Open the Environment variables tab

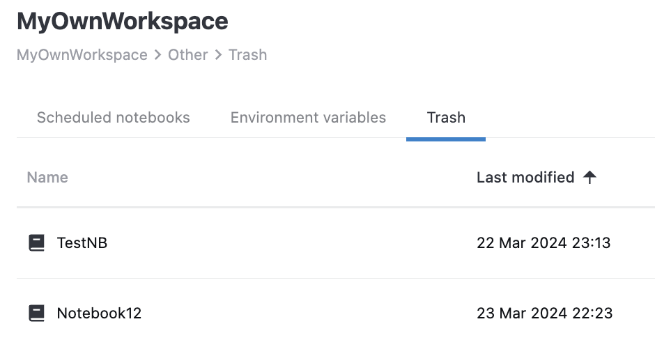point(308,117)
